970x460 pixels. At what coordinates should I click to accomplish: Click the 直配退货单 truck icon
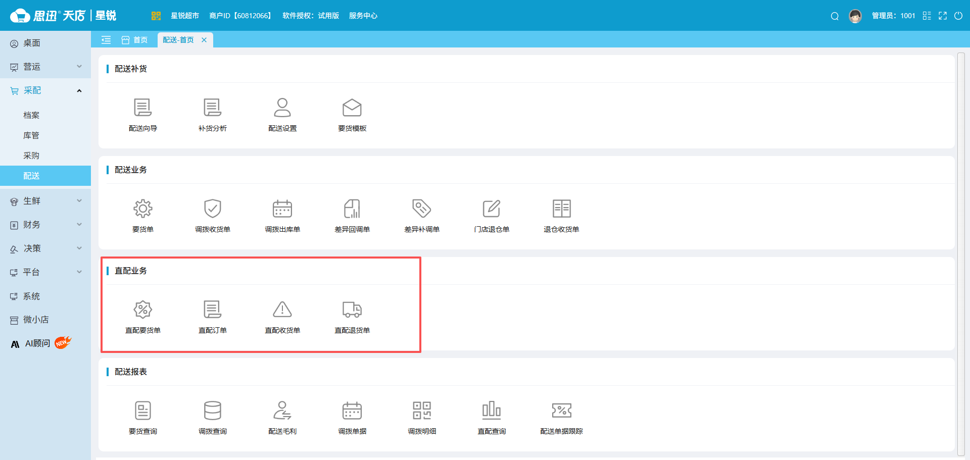pos(352,310)
